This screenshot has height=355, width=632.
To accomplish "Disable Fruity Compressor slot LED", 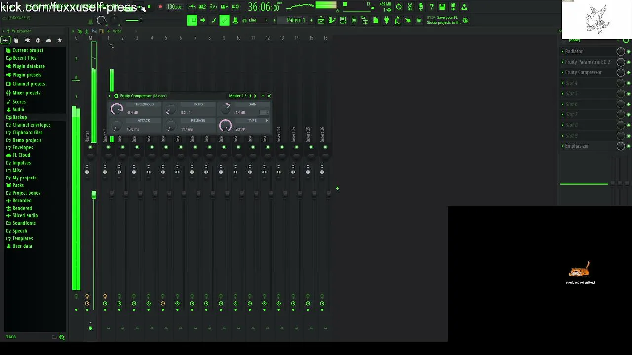I will [628, 72].
